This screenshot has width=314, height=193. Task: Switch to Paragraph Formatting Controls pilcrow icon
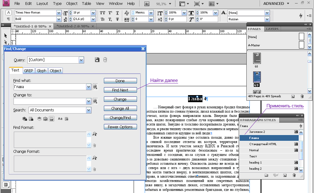8,19
